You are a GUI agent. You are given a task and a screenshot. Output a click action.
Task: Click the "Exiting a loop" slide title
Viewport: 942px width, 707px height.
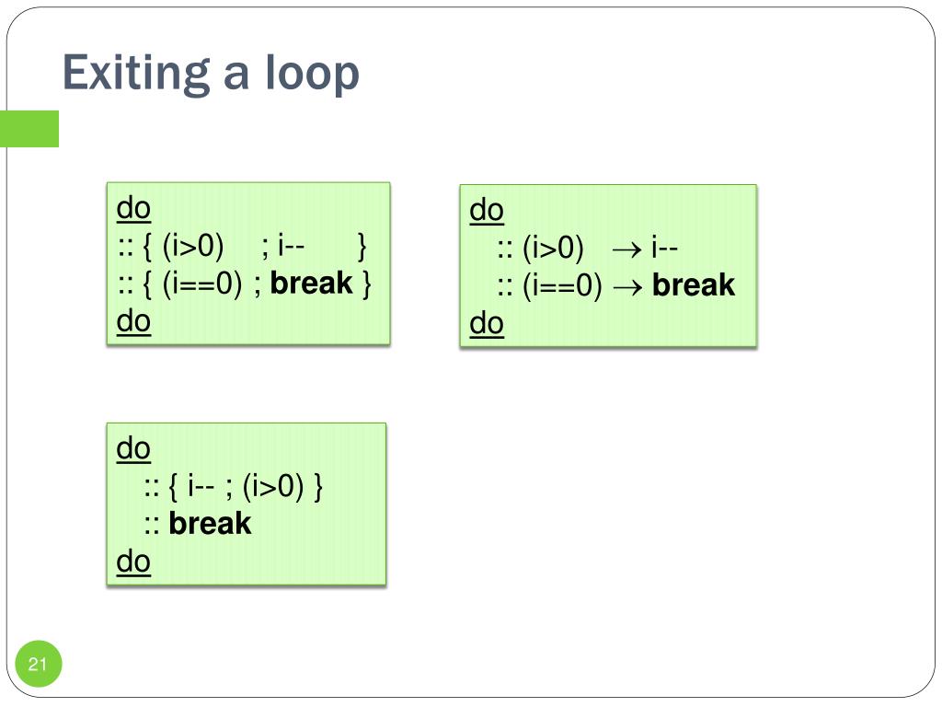click(x=211, y=74)
